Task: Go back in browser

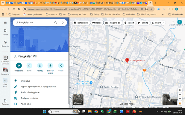Action: pyautogui.click(x=3, y=9)
